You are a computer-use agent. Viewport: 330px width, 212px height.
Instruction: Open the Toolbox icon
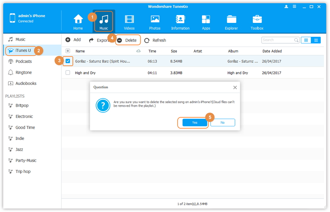pos(257,19)
